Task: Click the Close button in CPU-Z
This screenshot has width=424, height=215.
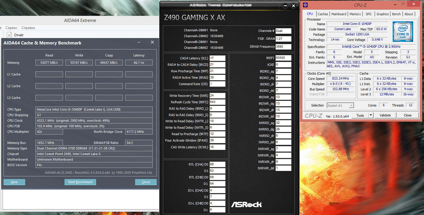Action: [408, 115]
